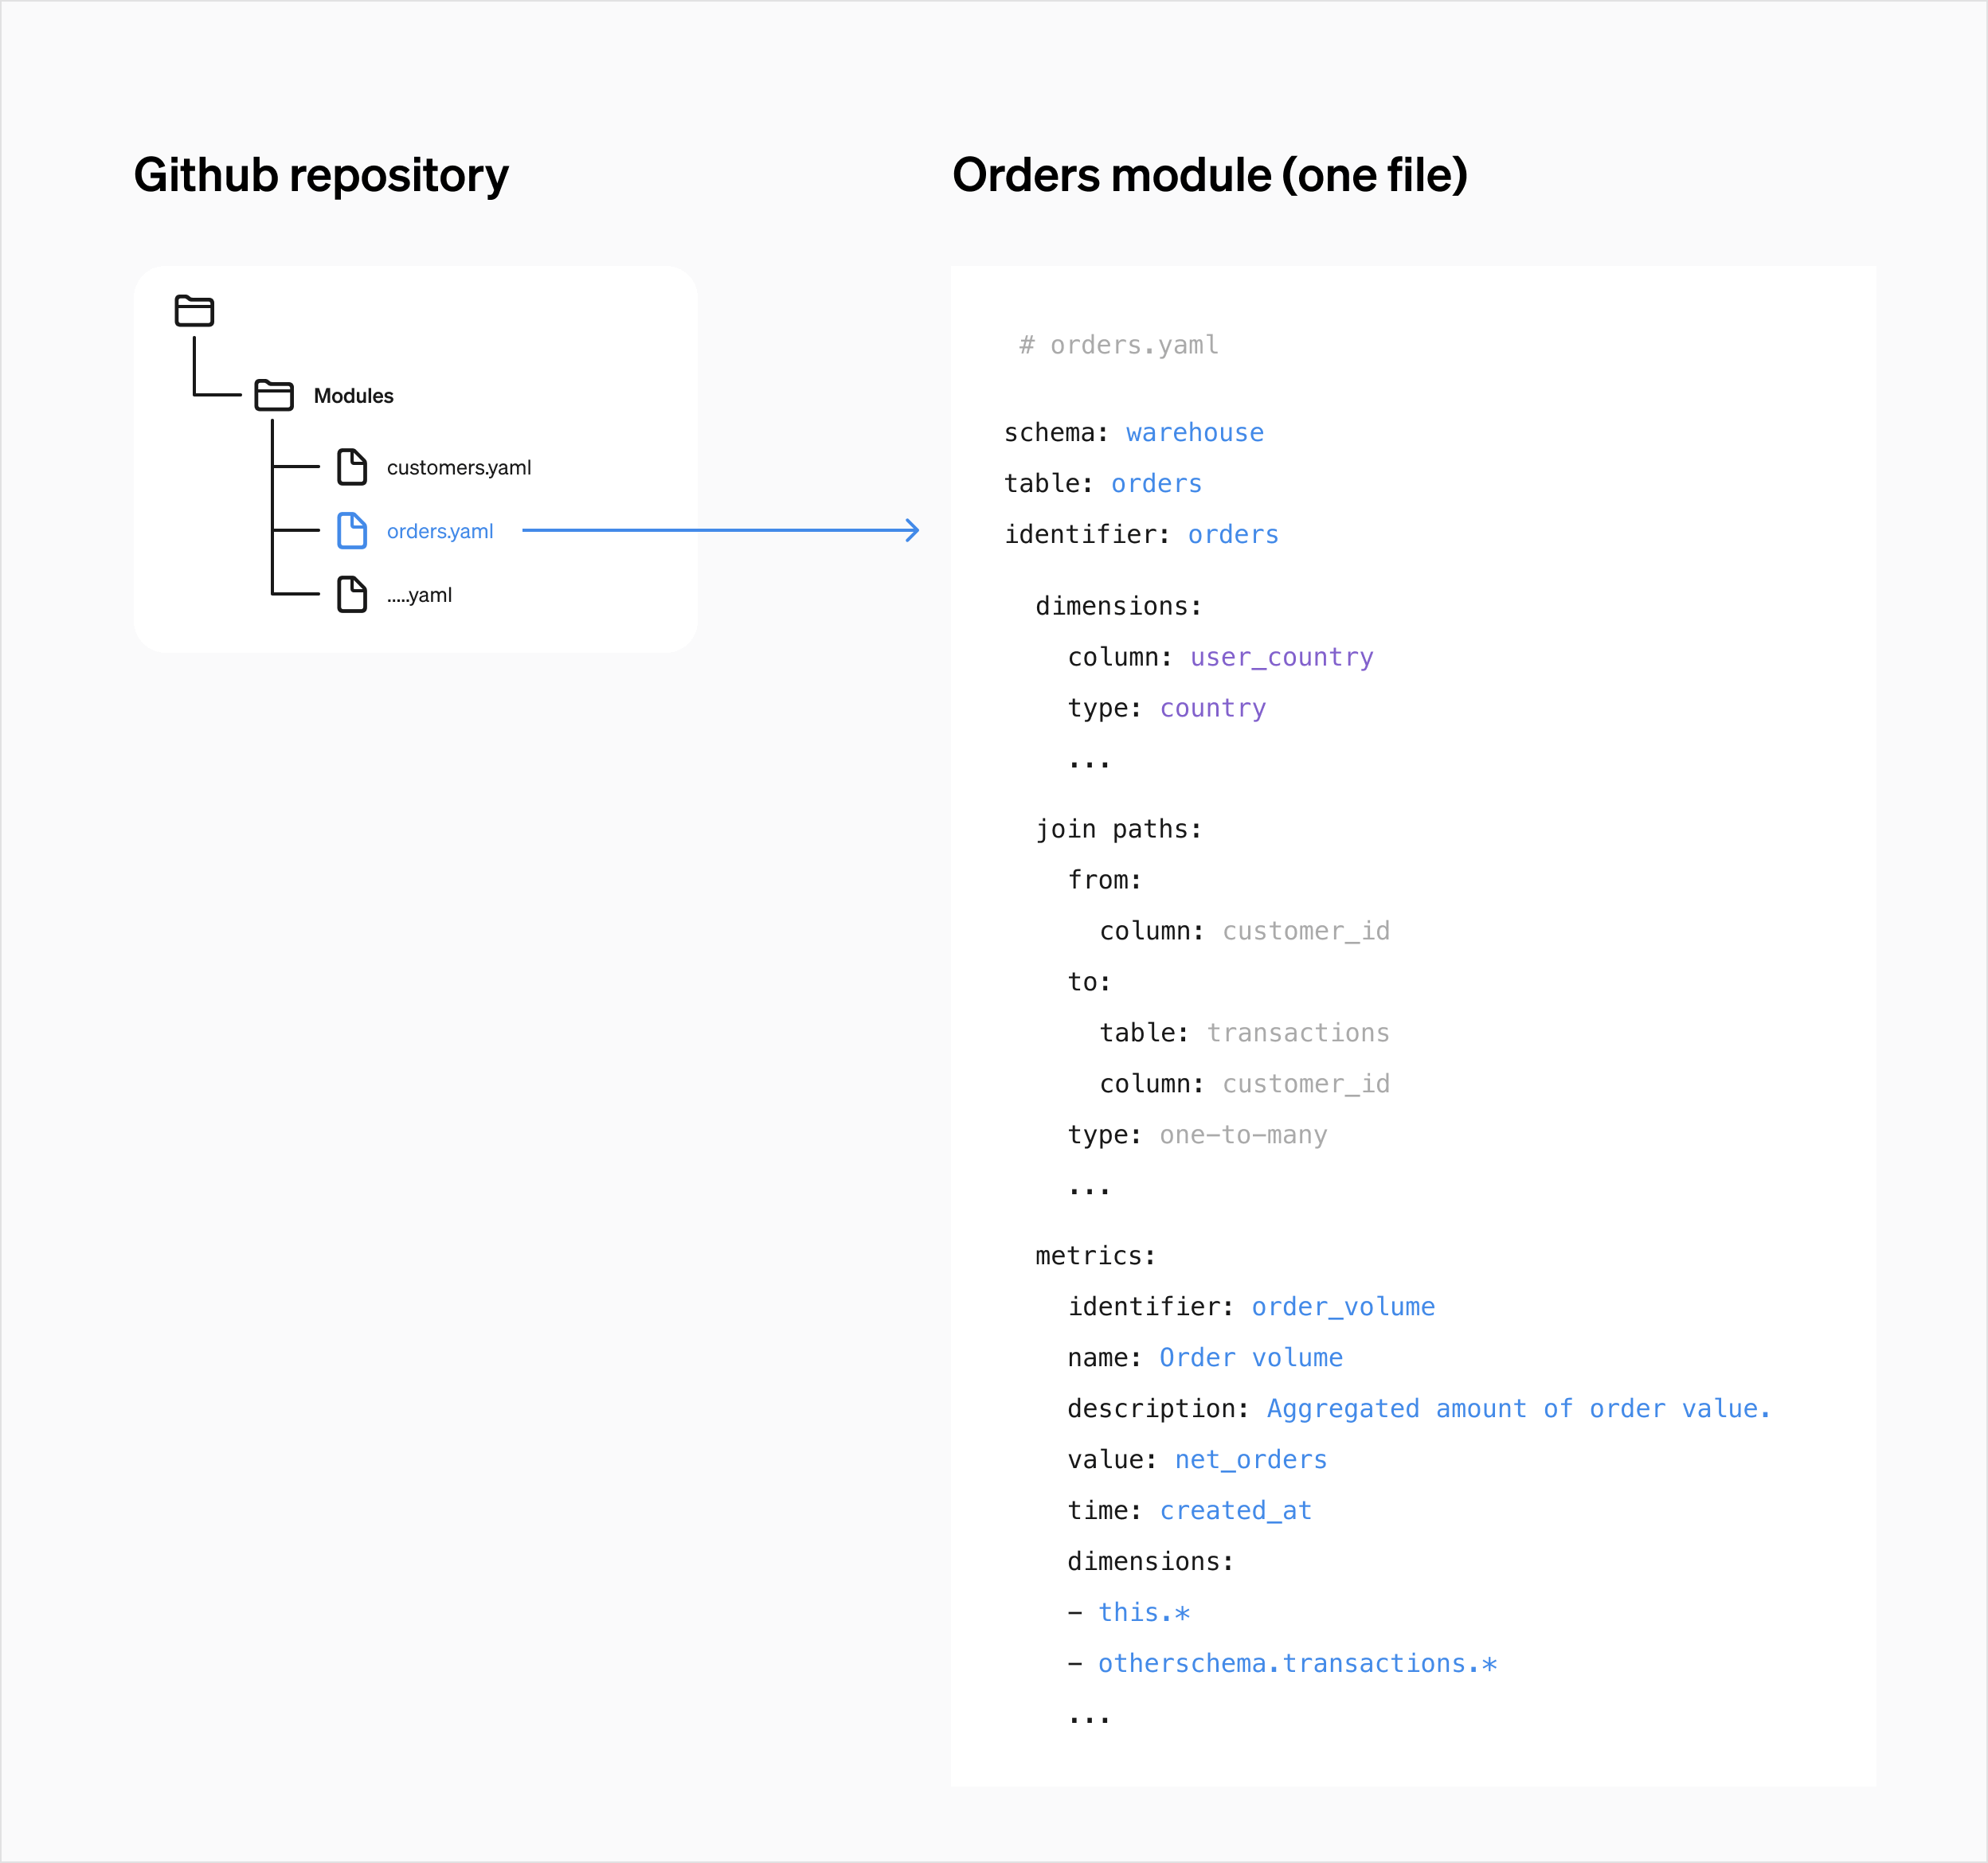Select the Github repository heading
The height and width of the screenshot is (1863, 1988).
tap(322, 174)
